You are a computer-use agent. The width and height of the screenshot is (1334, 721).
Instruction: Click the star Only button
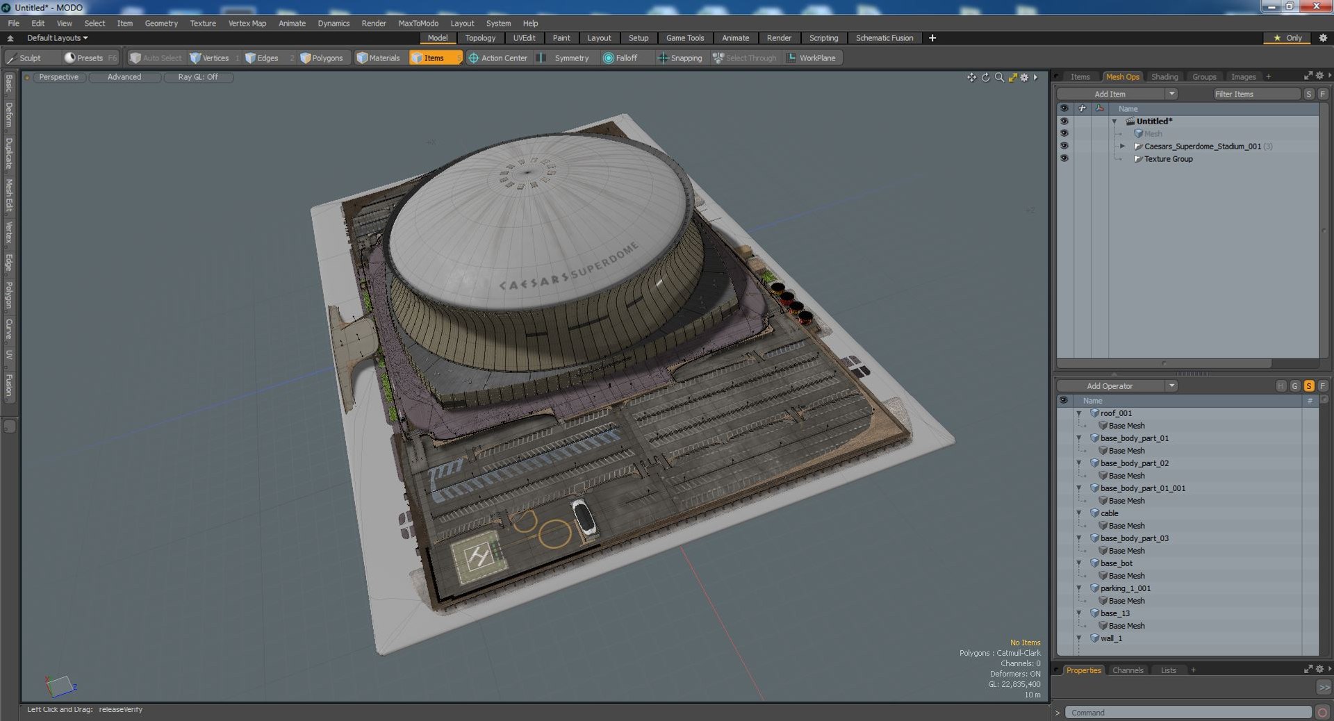coord(1287,38)
